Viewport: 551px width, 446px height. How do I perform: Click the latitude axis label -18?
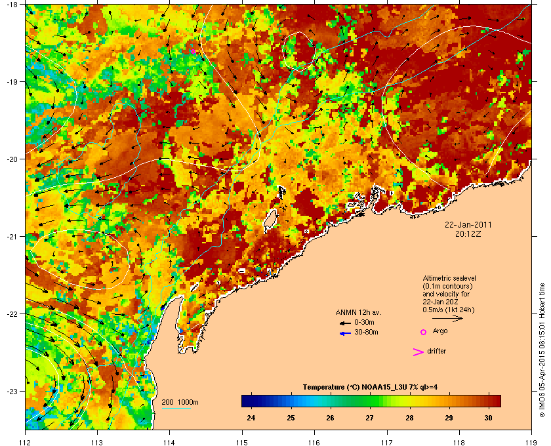pos(12,5)
